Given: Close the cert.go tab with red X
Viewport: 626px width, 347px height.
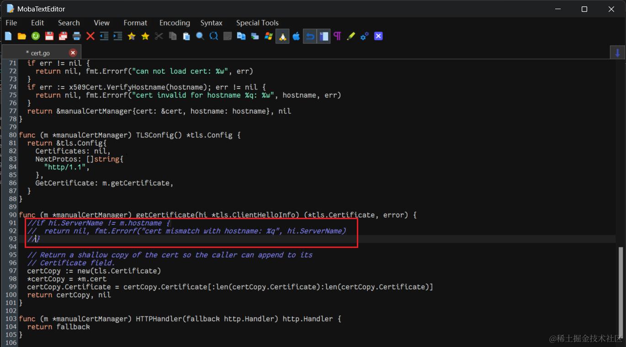Looking at the screenshot, I should 73,53.
